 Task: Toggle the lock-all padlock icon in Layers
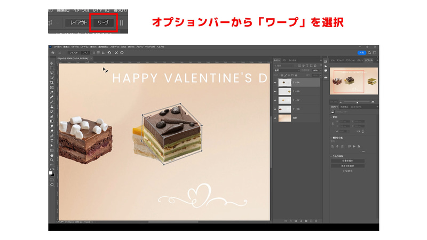pos(297,75)
